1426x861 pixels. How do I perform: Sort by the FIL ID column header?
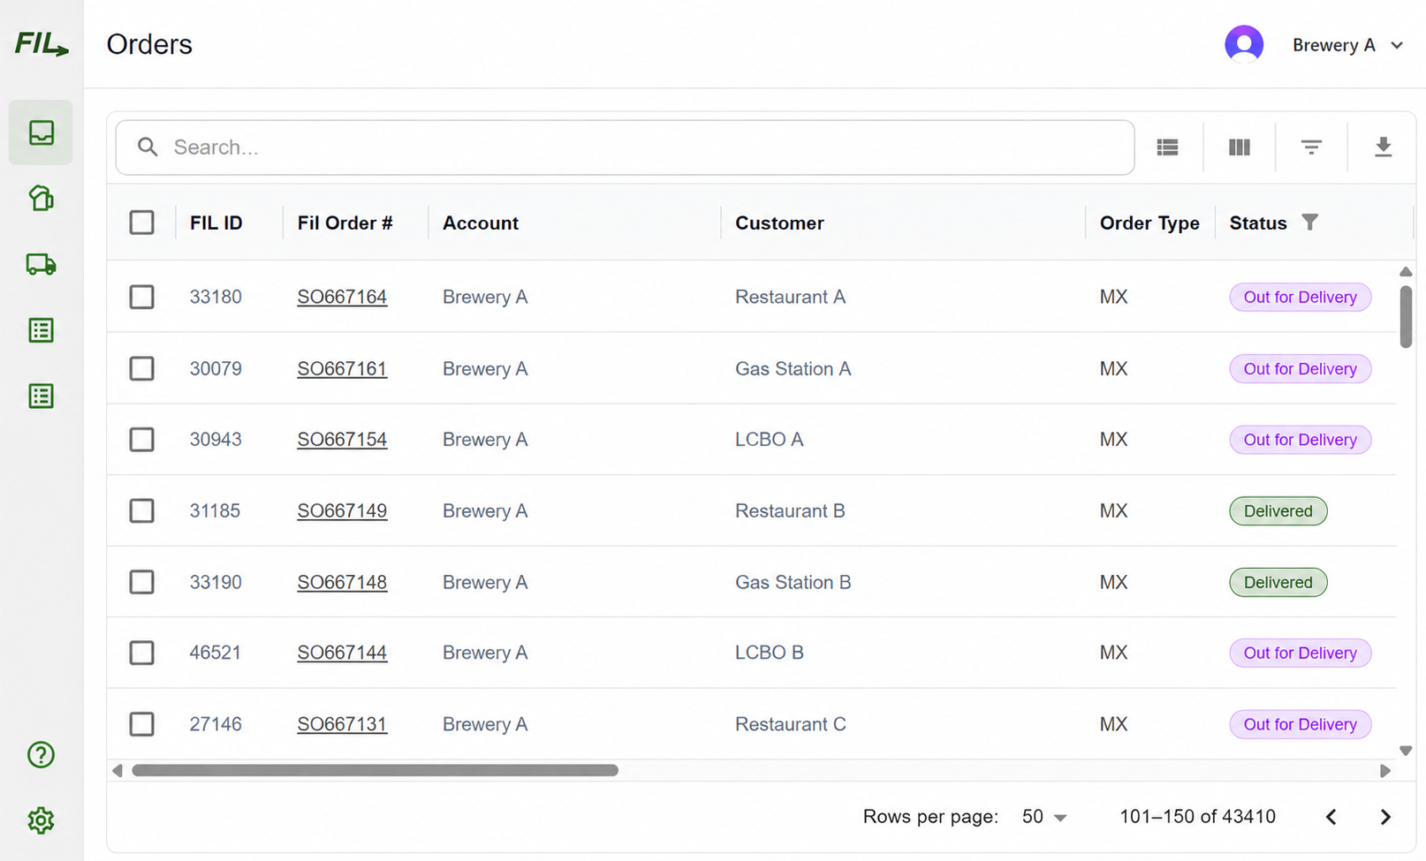click(x=216, y=223)
